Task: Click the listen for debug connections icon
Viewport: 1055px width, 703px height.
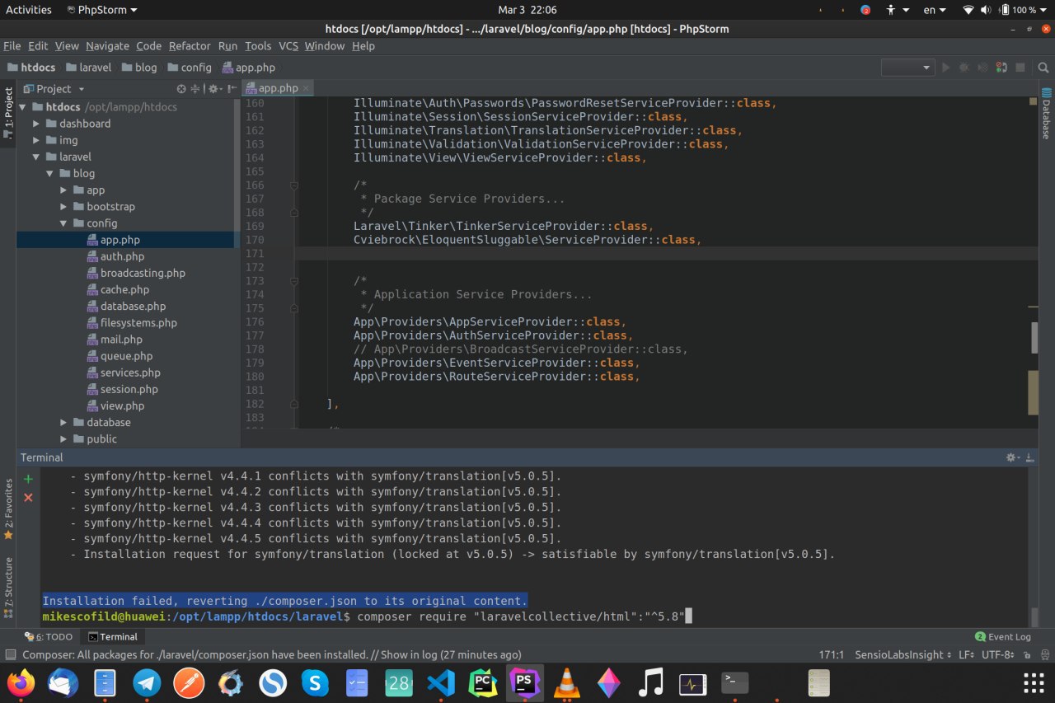Action: [x=1001, y=68]
